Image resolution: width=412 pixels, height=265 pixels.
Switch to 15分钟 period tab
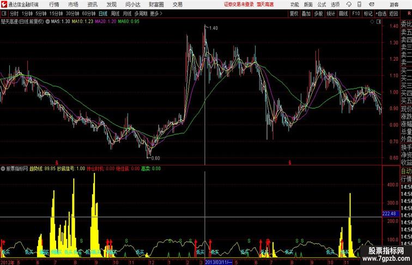(x=56, y=14)
